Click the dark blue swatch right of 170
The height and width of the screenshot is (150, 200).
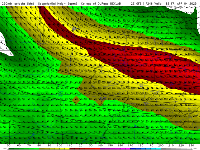(x=133, y=149)
